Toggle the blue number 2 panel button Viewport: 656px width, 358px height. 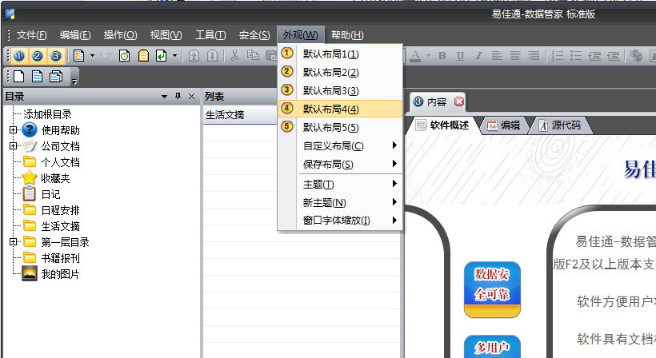(37, 56)
